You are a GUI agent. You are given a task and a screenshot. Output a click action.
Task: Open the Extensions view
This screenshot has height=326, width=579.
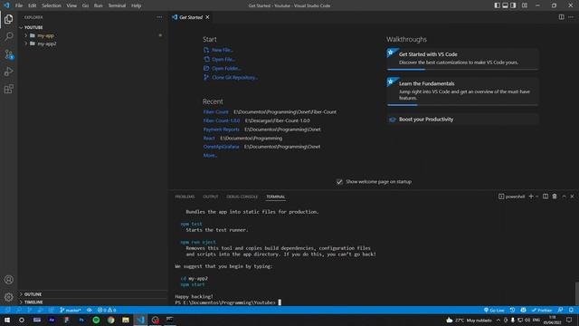click(8, 89)
